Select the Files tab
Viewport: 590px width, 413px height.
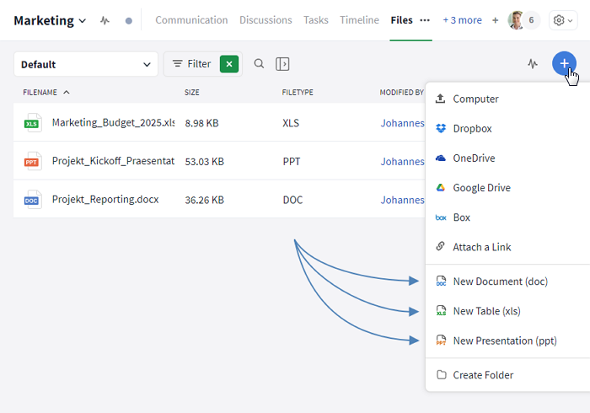click(x=401, y=20)
